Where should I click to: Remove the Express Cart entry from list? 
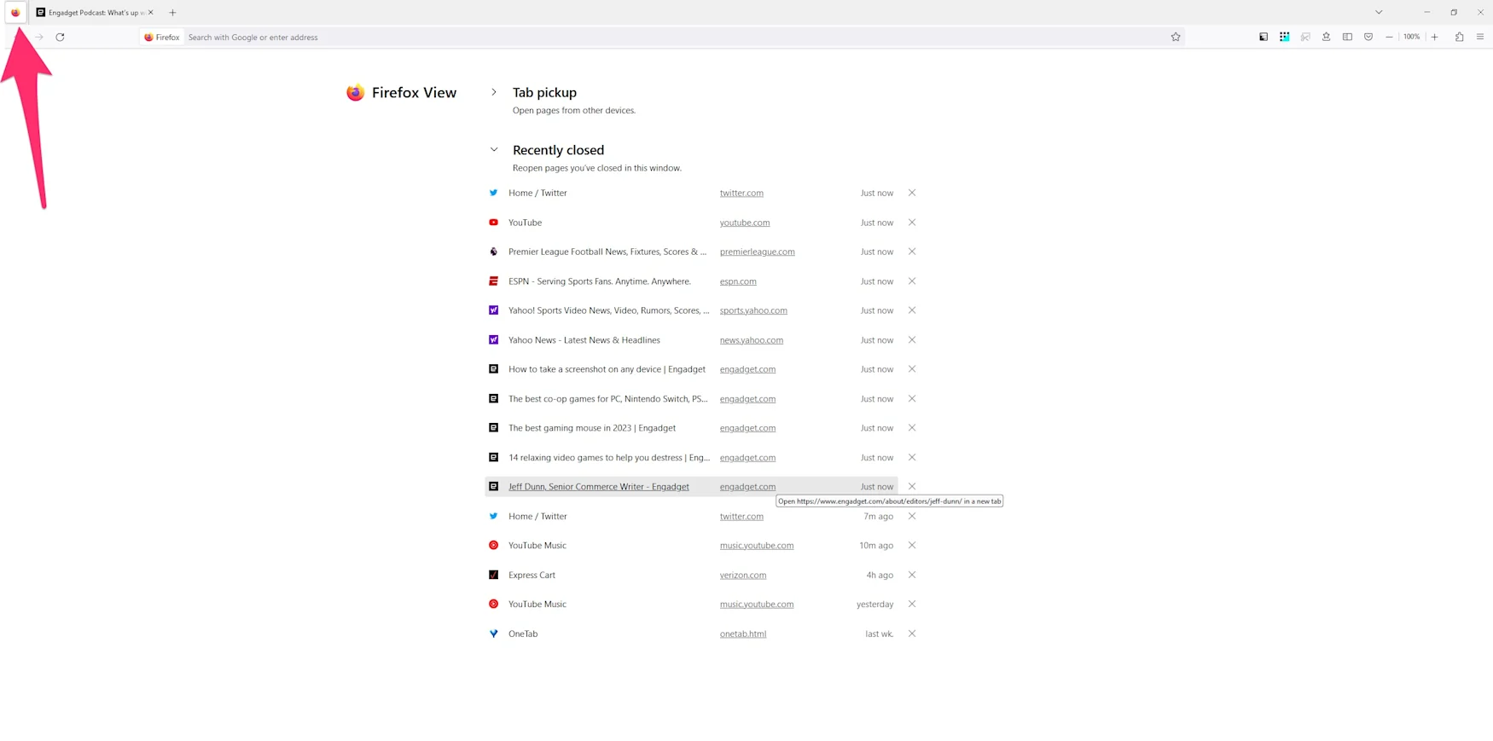[912, 575]
